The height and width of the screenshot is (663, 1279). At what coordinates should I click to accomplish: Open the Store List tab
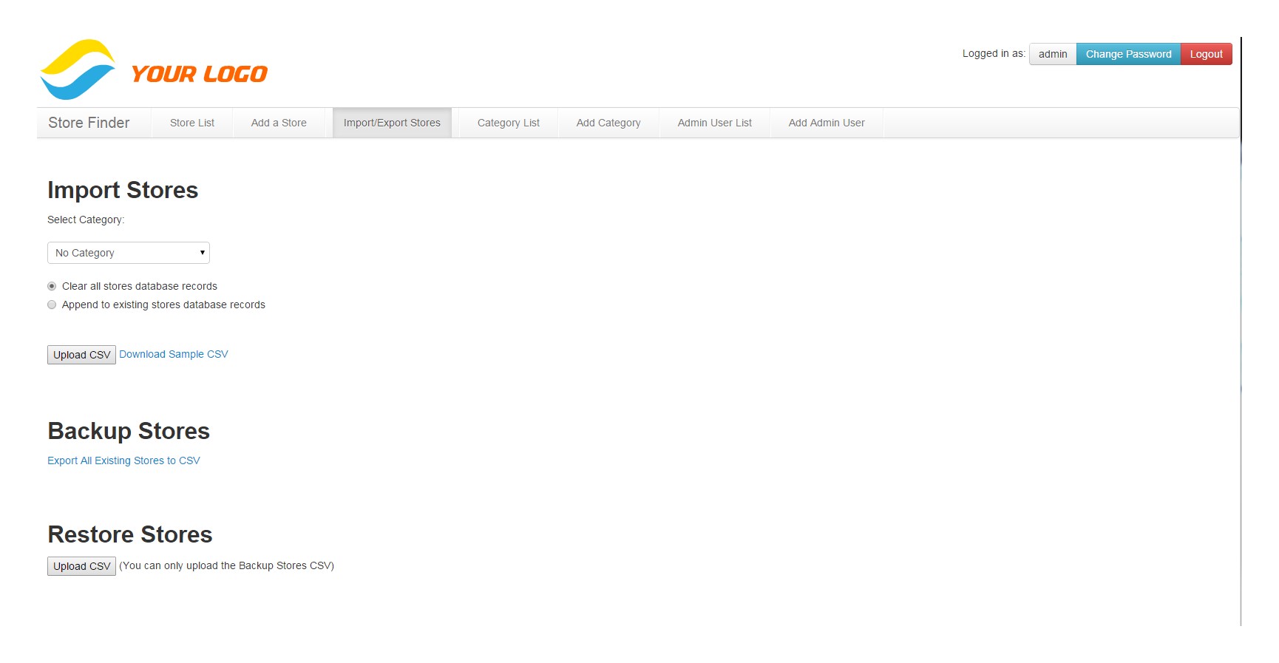[191, 123]
